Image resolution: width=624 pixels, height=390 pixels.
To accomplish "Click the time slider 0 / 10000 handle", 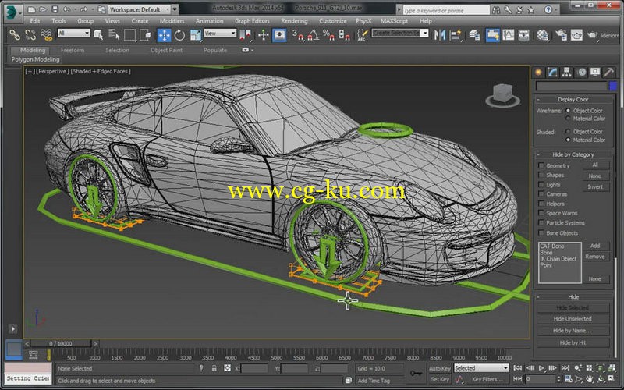I will 61,343.
